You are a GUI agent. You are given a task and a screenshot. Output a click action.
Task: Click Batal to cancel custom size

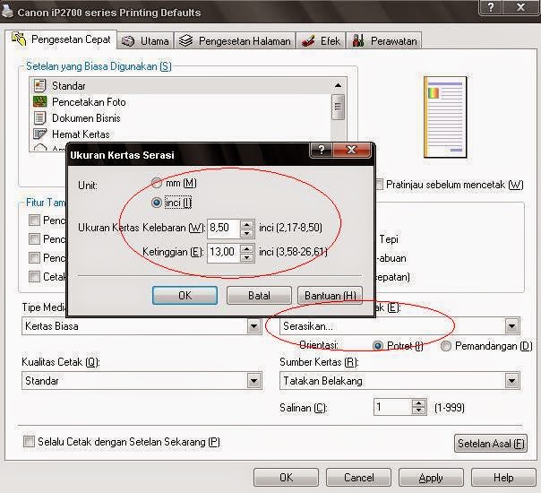coord(259,295)
